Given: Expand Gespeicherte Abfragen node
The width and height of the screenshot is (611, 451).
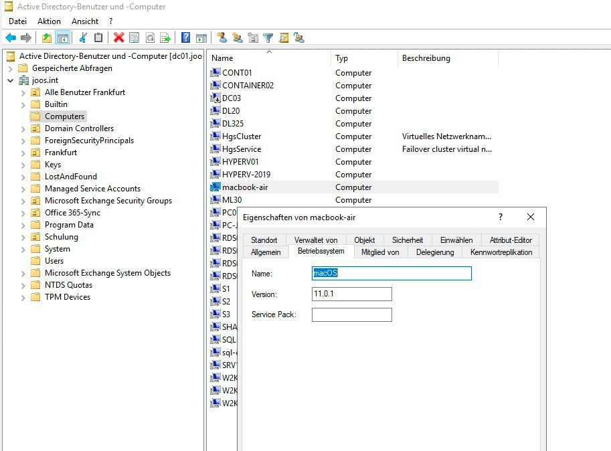Looking at the screenshot, I should [x=11, y=68].
